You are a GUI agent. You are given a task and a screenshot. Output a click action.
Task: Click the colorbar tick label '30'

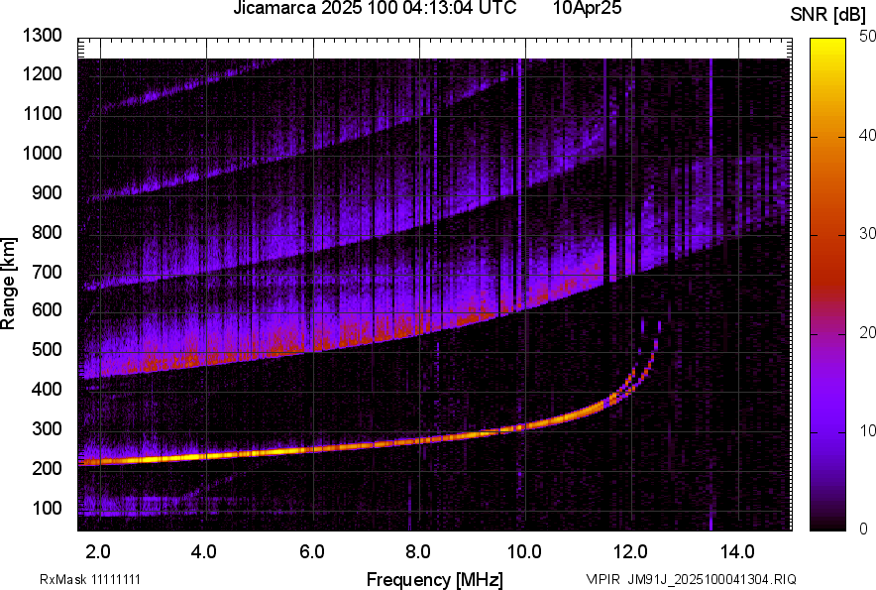click(868, 234)
